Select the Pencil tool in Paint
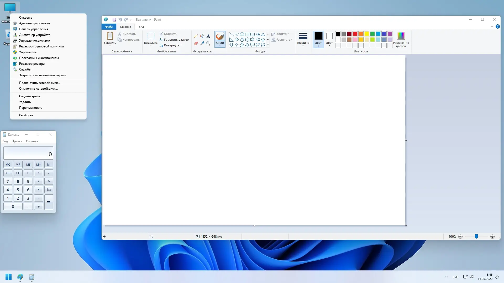Screen dimensions: 504x283 pyautogui.click(x=196, y=36)
